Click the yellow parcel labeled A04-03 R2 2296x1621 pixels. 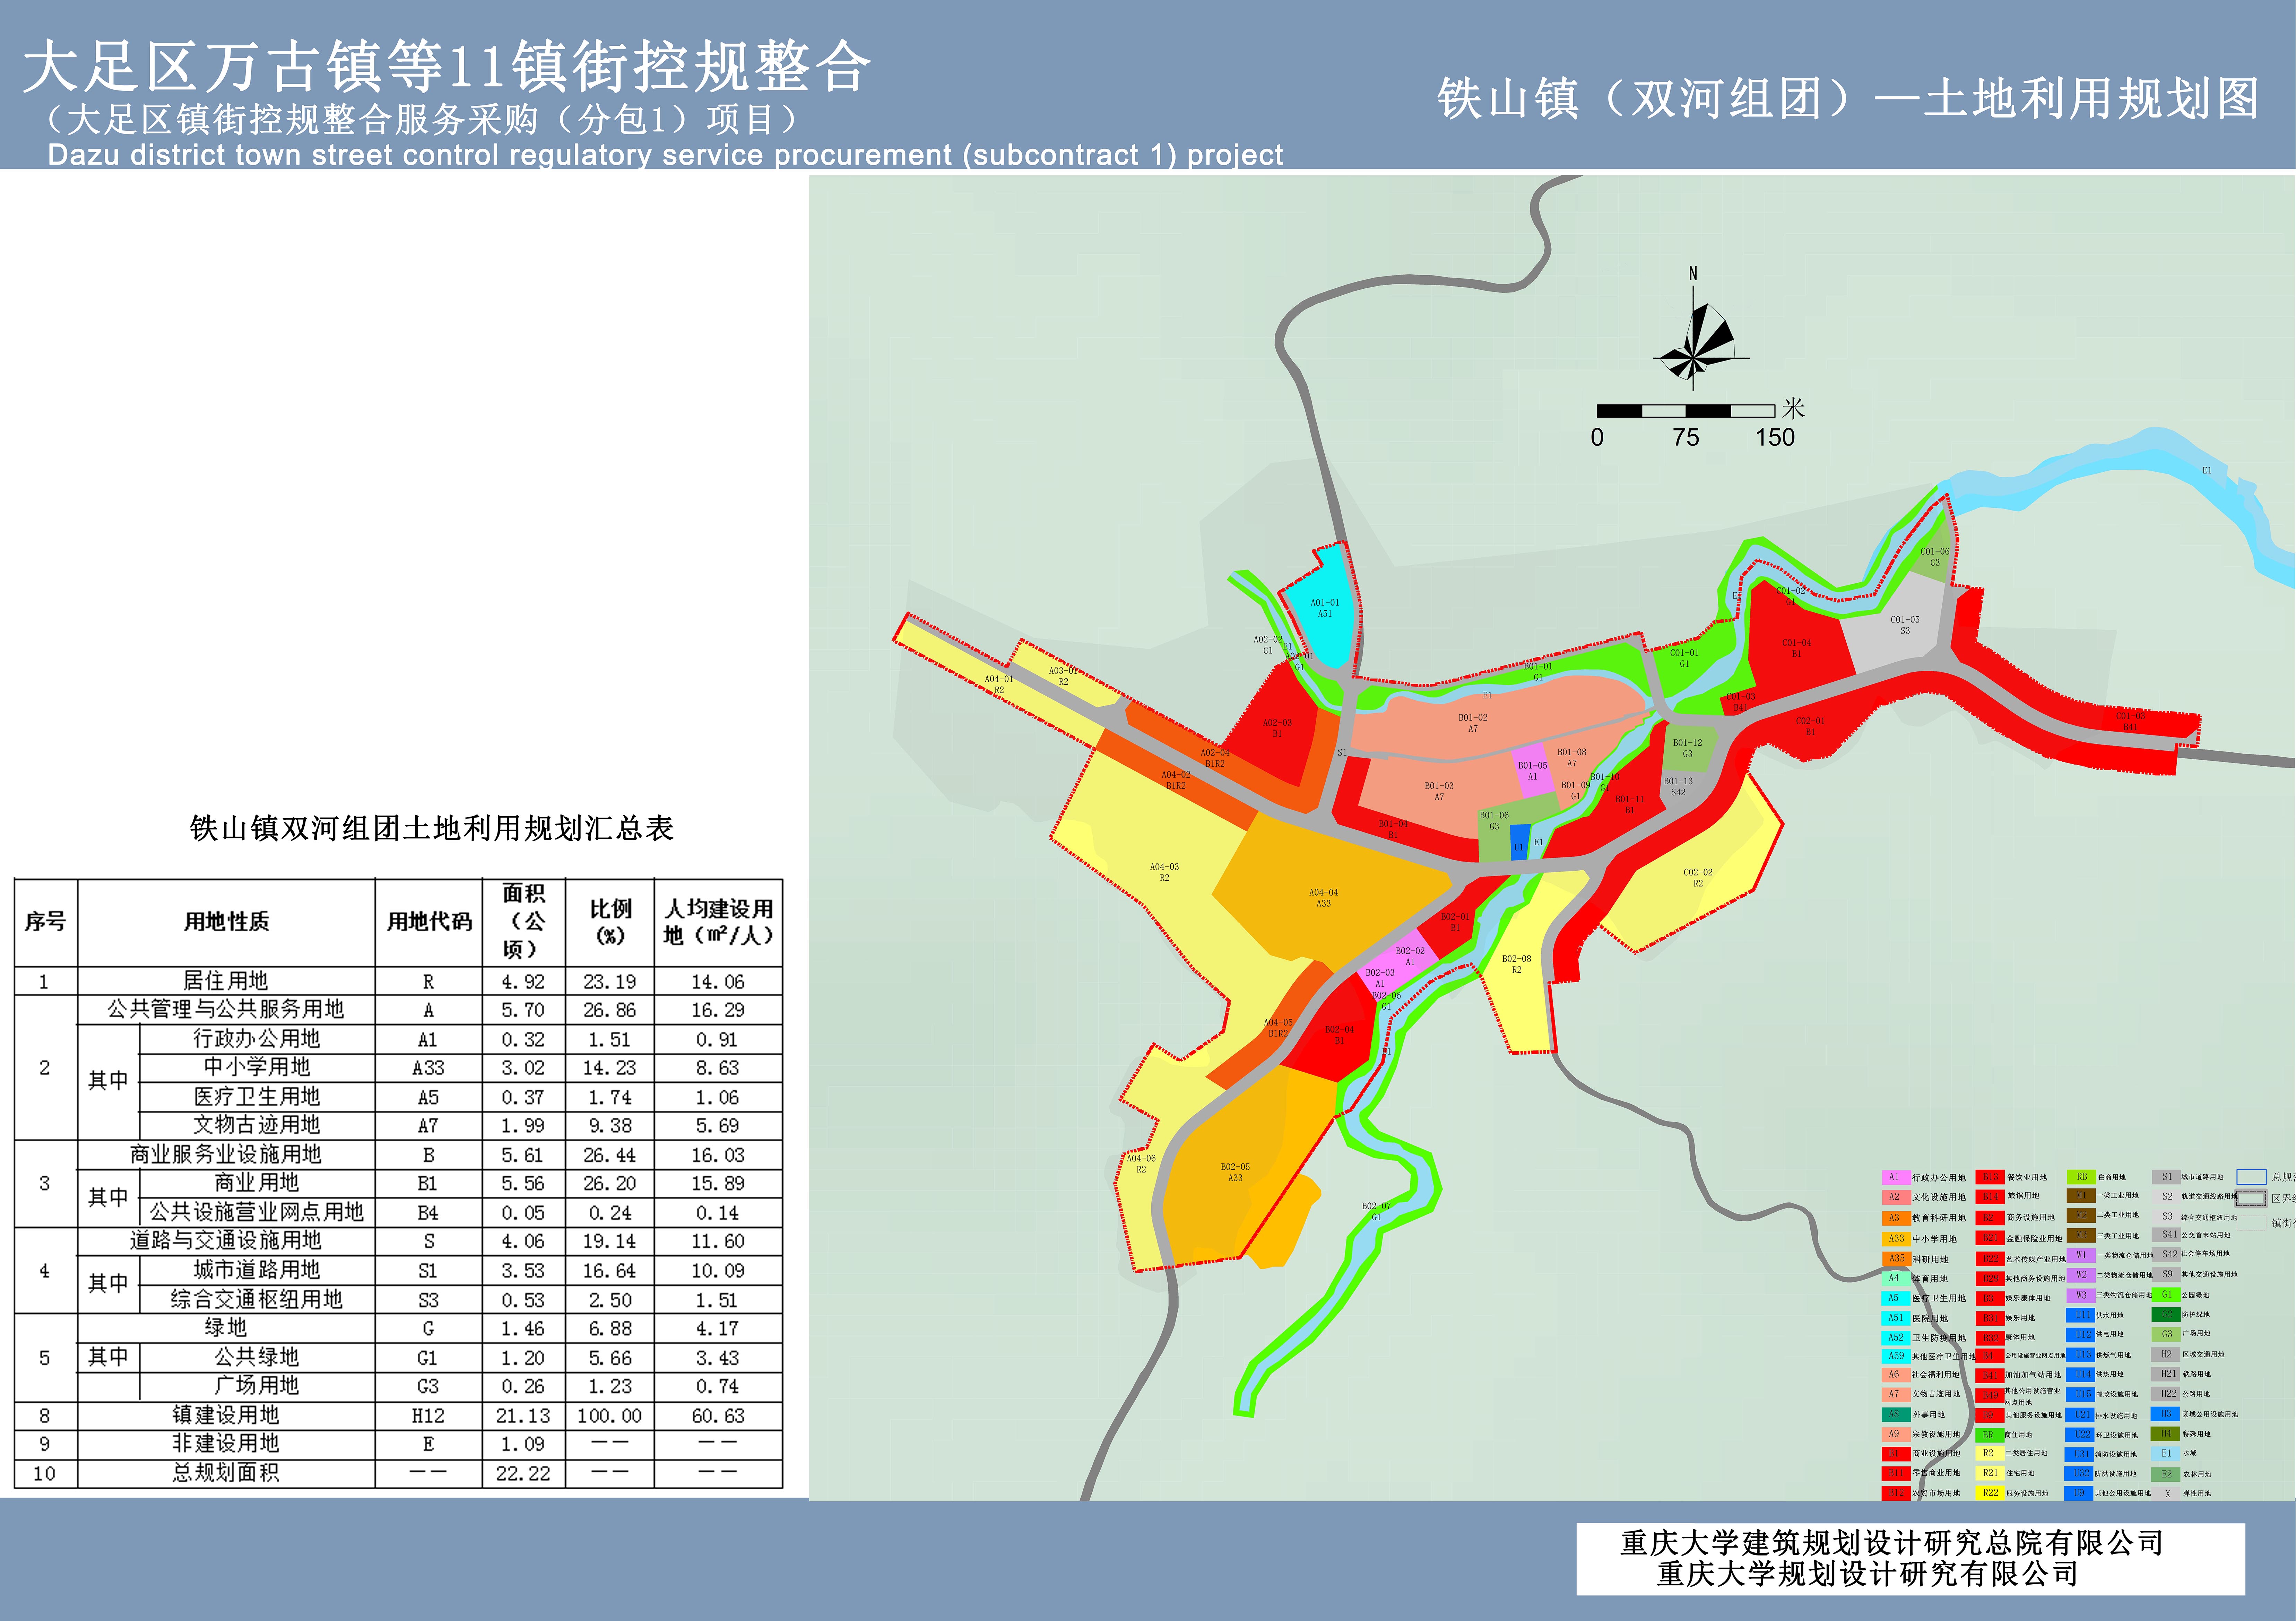click(x=1164, y=872)
